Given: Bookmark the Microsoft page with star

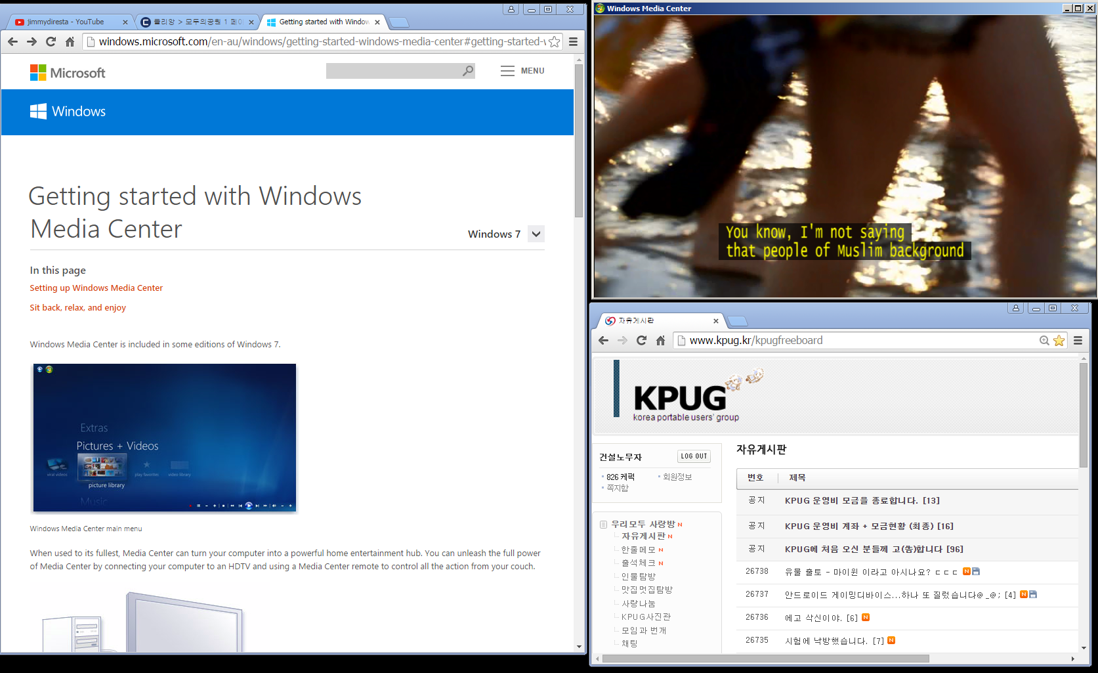Looking at the screenshot, I should click(x=555, y=41).
